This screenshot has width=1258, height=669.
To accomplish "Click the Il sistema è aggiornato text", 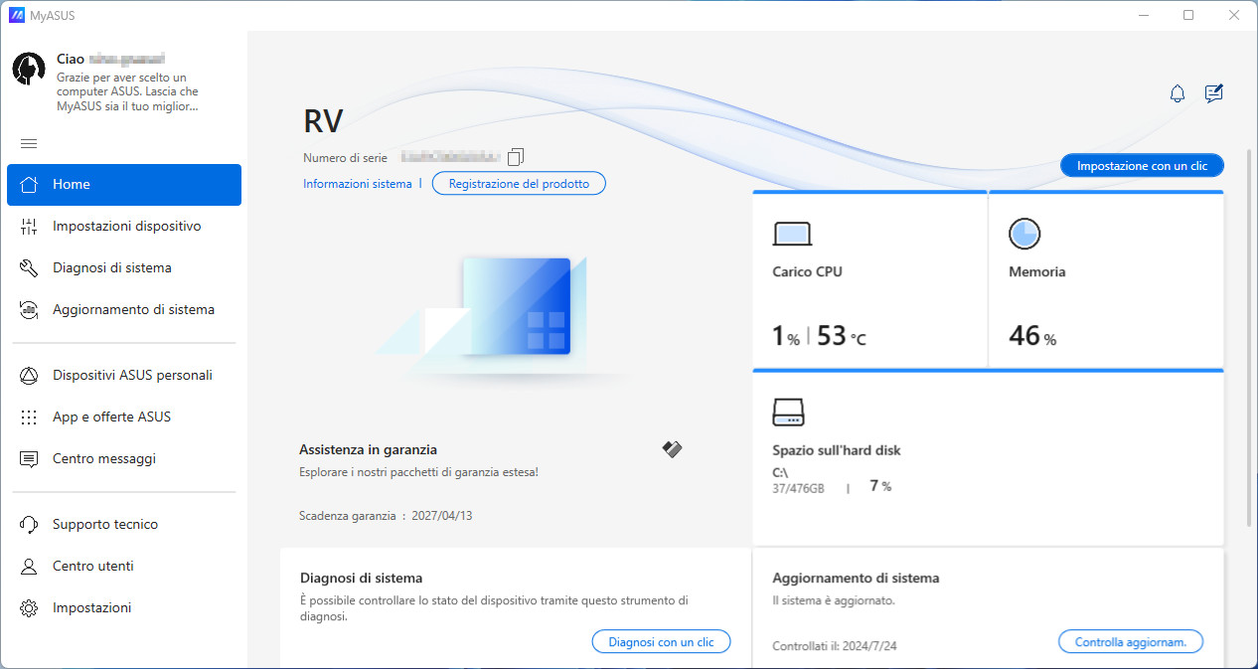I will (x=834, y=600).
